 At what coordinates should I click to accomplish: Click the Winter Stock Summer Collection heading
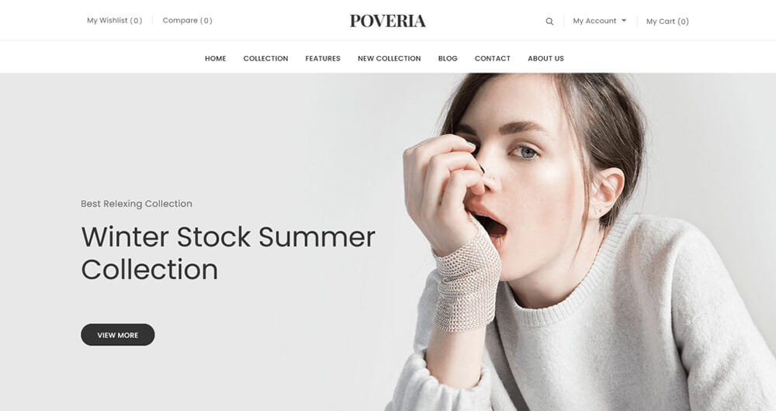228,253
